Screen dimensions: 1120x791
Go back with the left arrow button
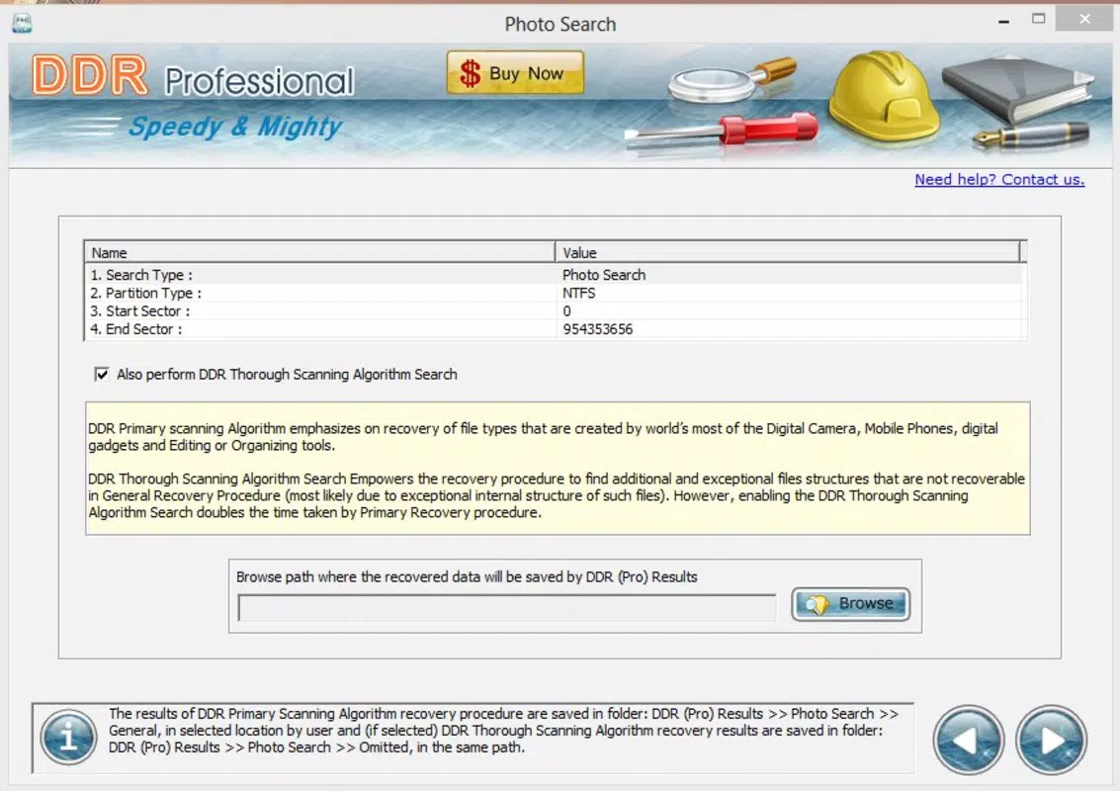(969, 741)
